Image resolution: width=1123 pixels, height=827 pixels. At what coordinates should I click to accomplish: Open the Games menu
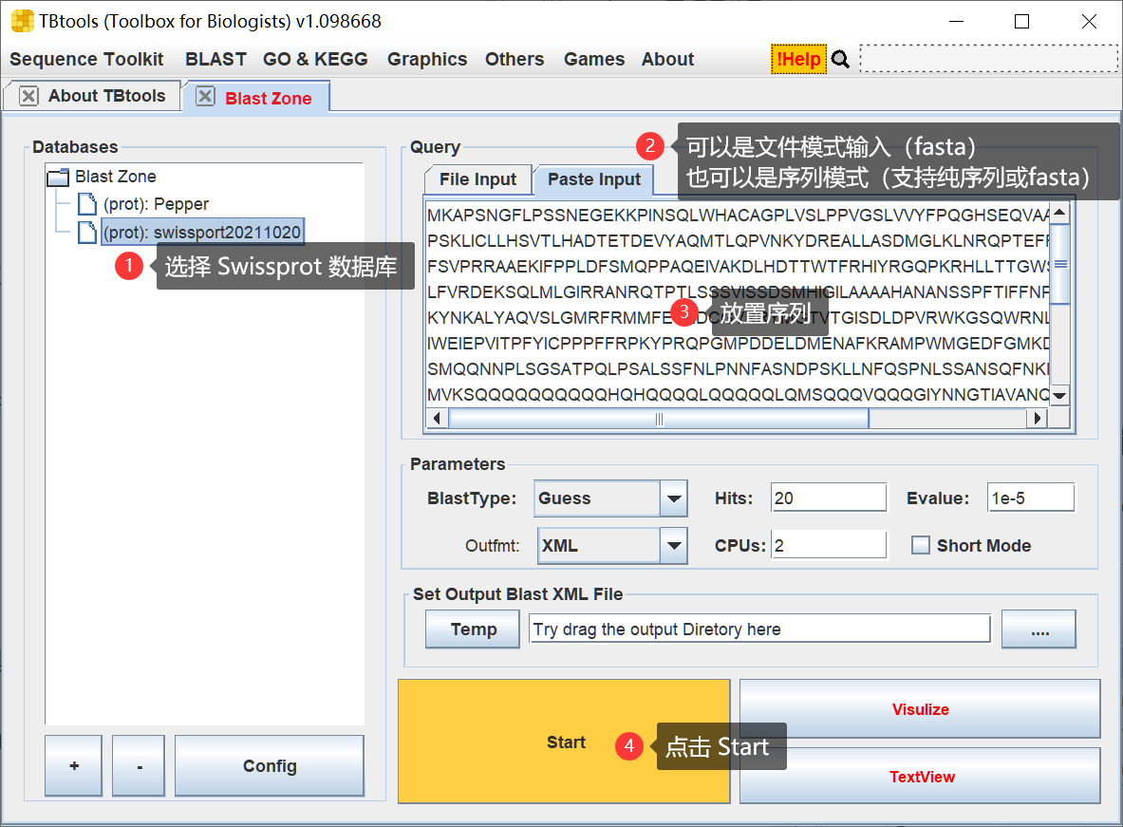click(x=593, y=60)
